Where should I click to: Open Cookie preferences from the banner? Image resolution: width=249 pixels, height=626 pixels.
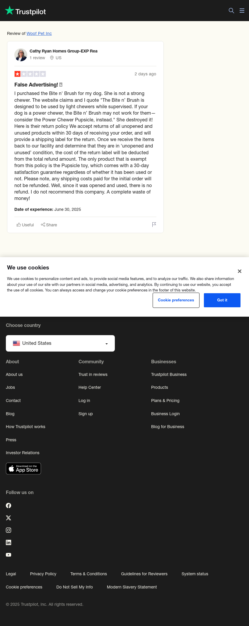coord(176,300)
